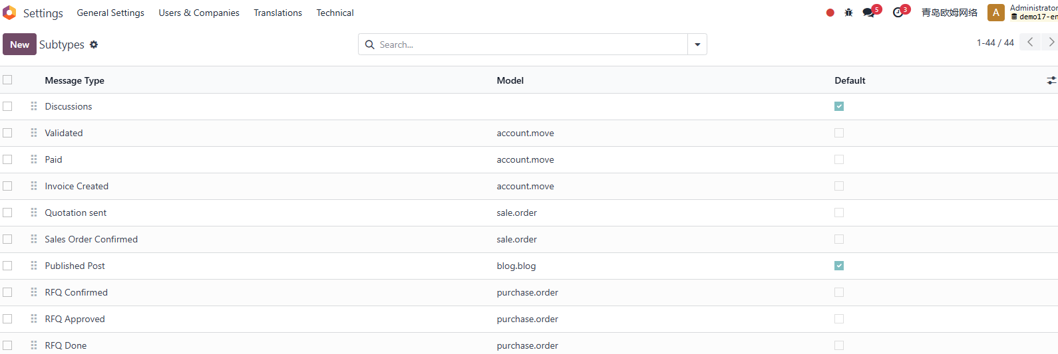Open the Odoo home menu logo
The height and width of the screenshot is (354, 1058).
pos(9,13)
